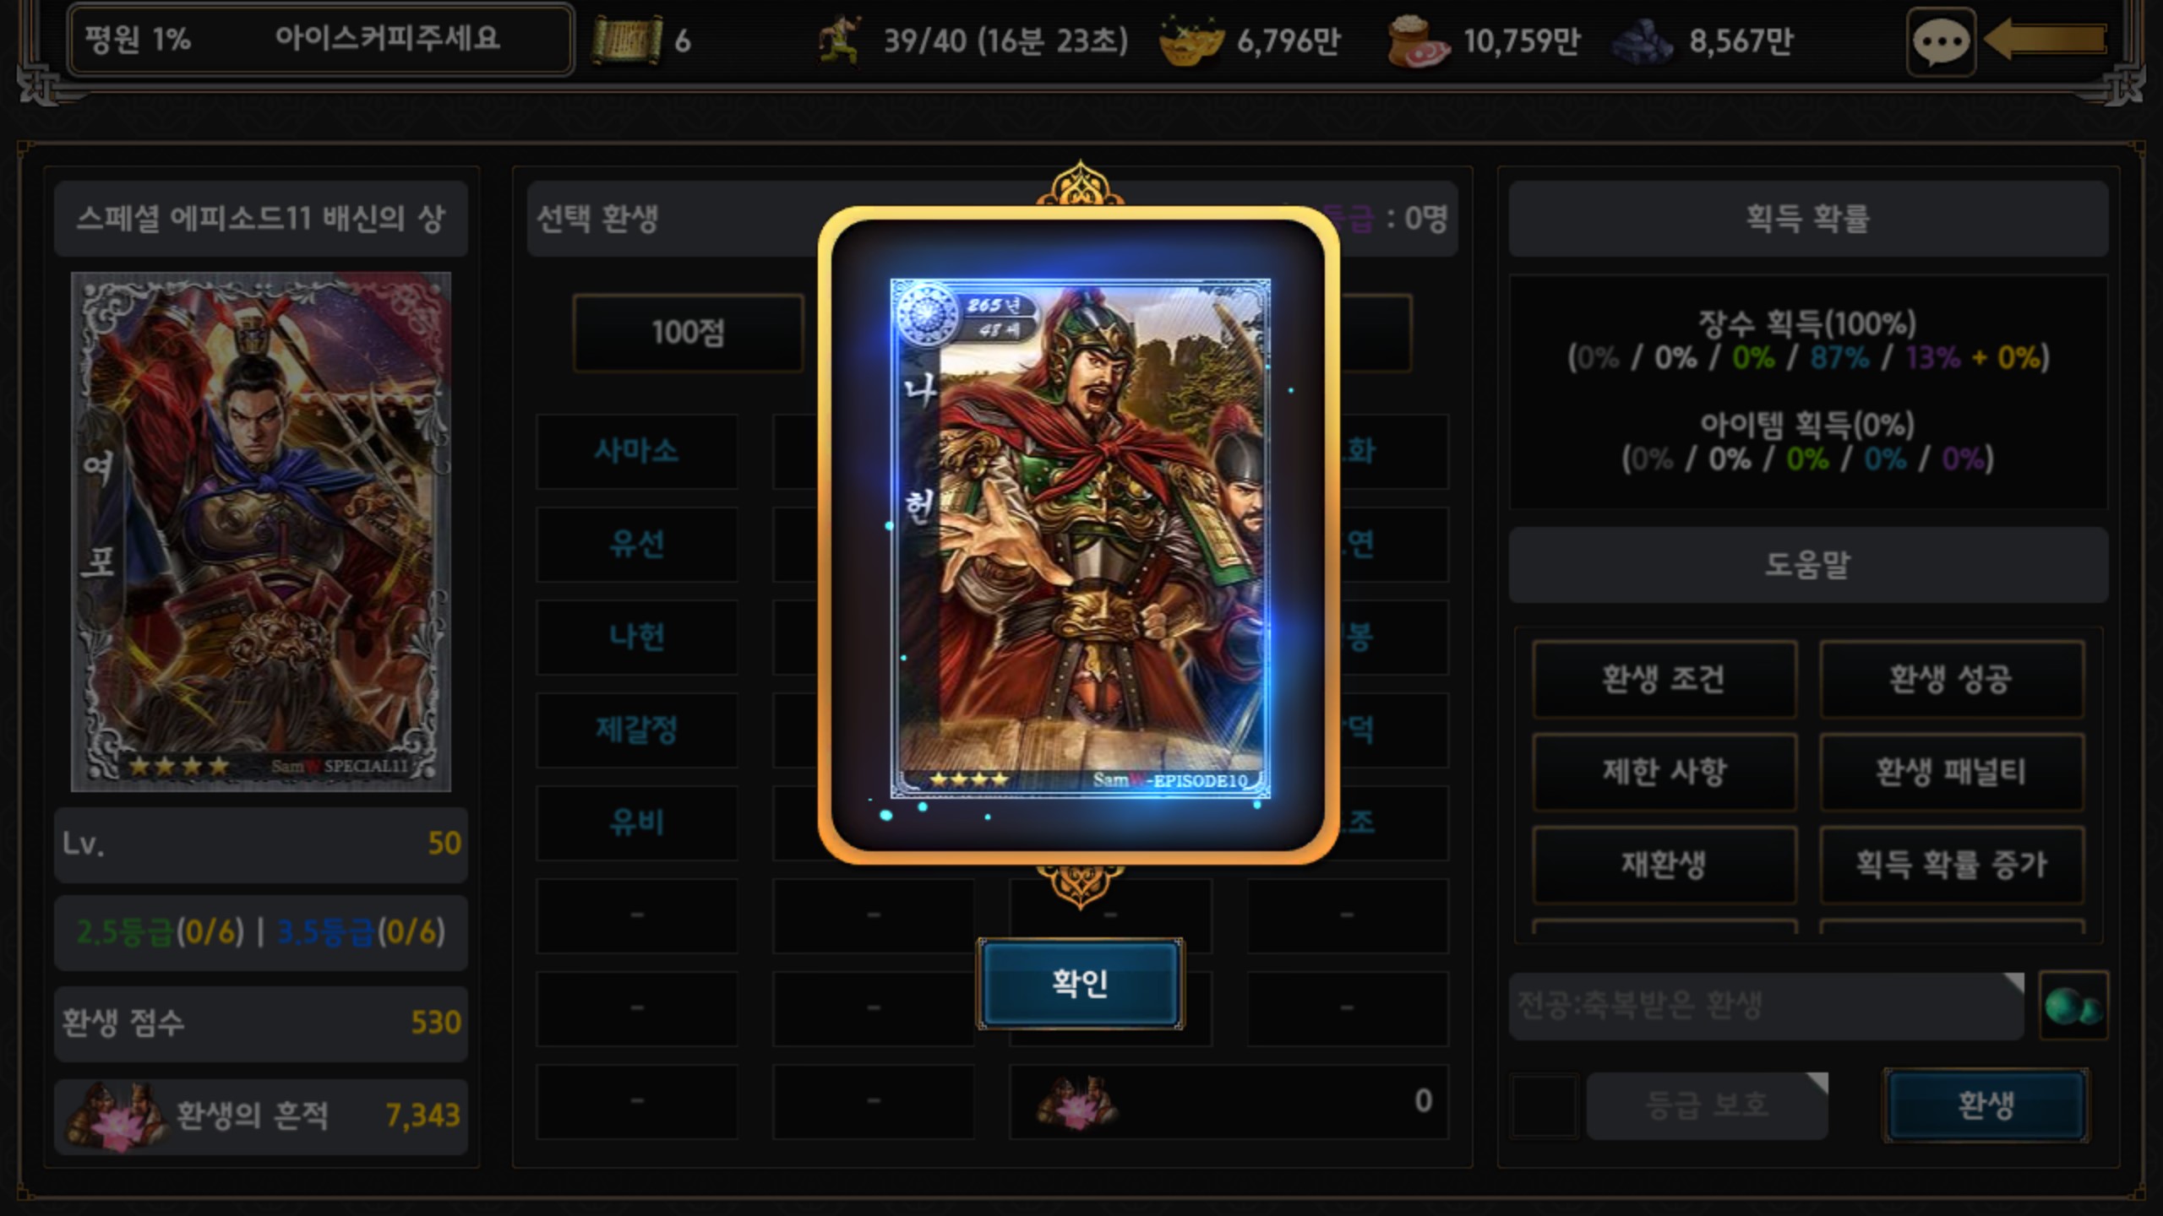Viewport: 2163px width, 1216px height.
Task: Tap the iron ore resource icon
Action: [1643, 41]
